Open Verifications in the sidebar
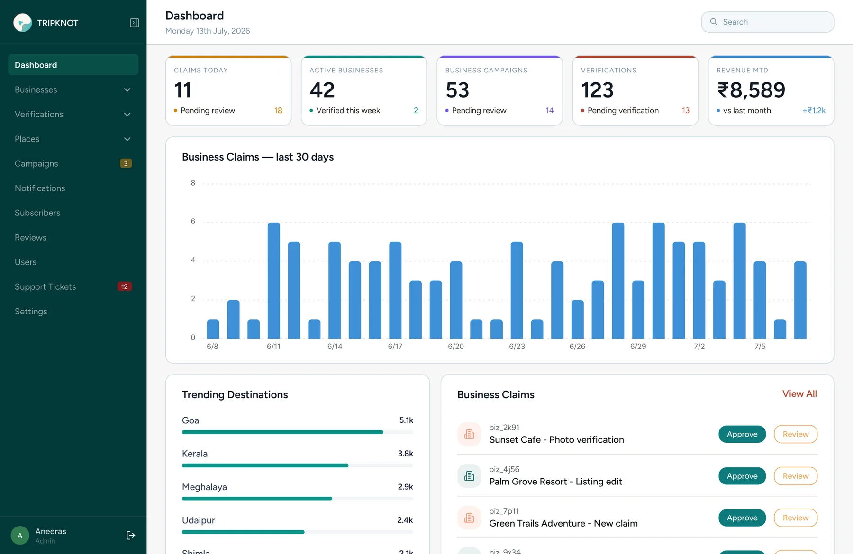Screen dimensions: 853x554 pyautogui.click(x=73, y=114)
